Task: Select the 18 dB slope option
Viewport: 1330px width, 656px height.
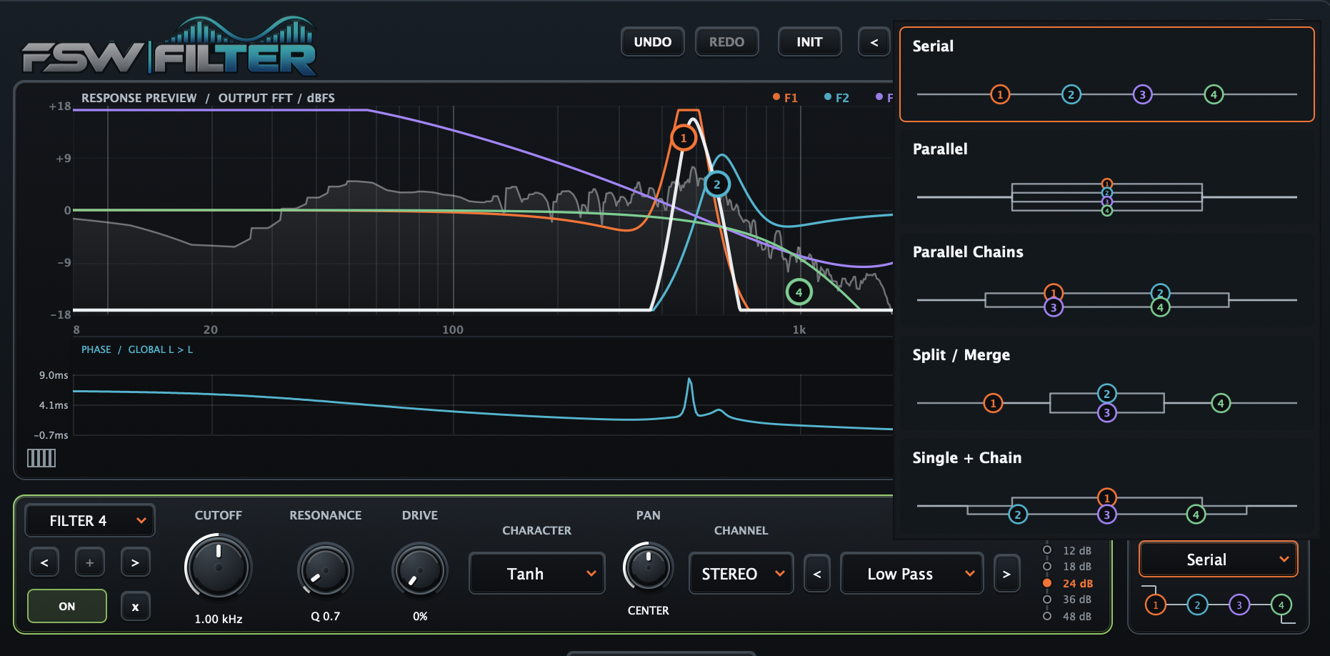Action: click(1068, 567)
